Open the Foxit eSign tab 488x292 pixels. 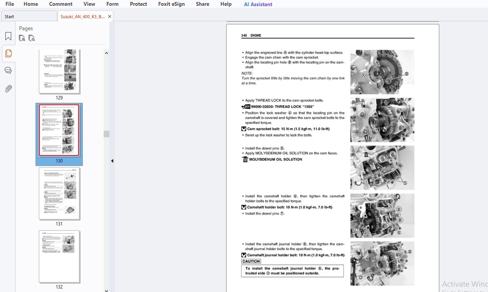[171, 4]
